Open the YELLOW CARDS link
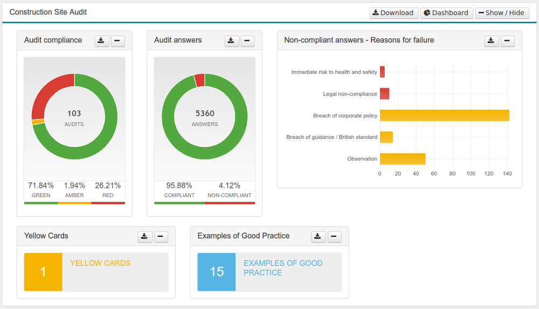Image resolution: width=539 pixels, height=309 pixels. pyautogui.click(x=100, y=263)
